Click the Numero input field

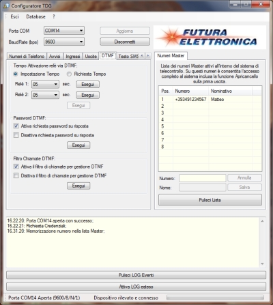click(203, 178)
